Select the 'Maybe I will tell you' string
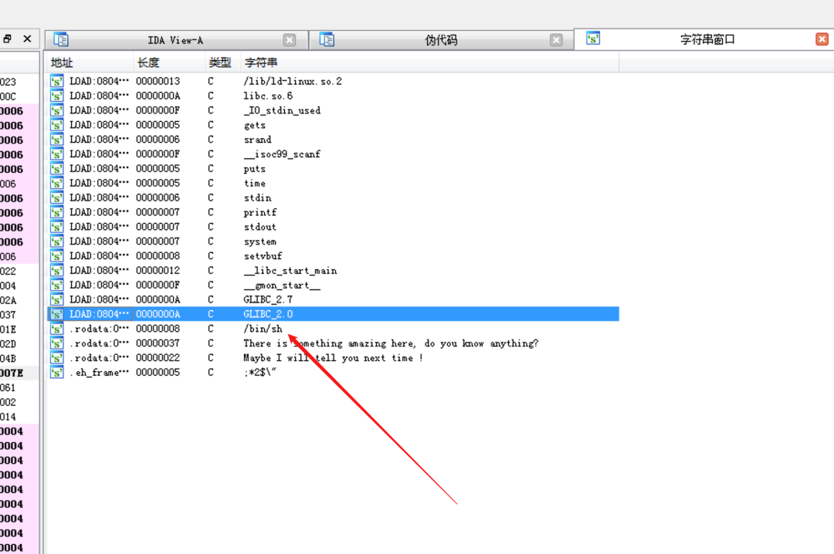This screenshot has height=554, width=834. (333, 358)
